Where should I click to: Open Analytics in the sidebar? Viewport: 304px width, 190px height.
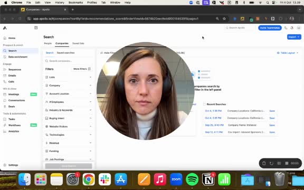coord(14,131)
